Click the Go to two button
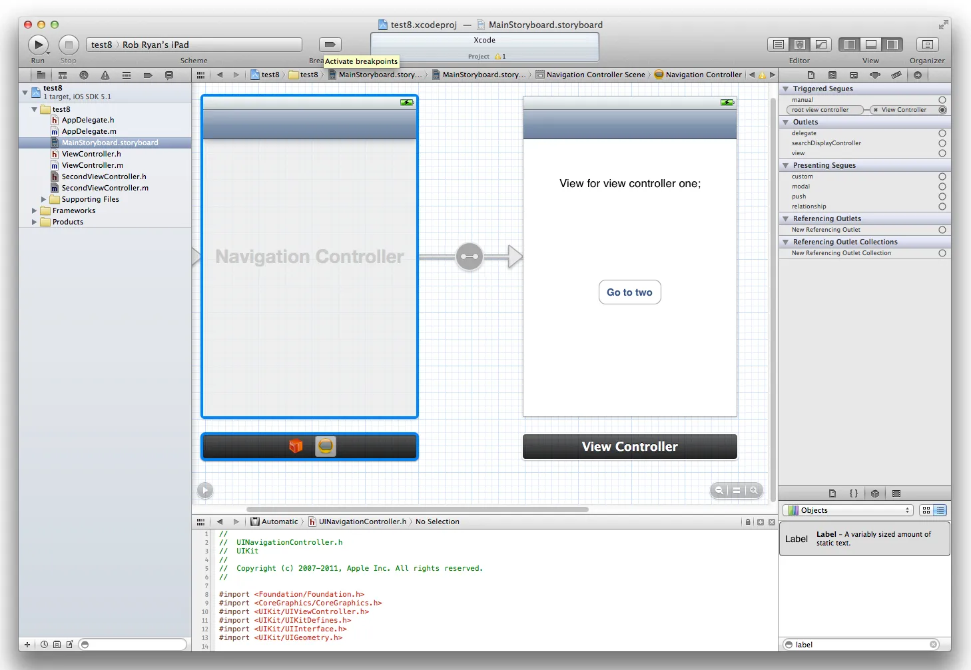The height and width of the screenshot is (670, 971). pos(630,292)
